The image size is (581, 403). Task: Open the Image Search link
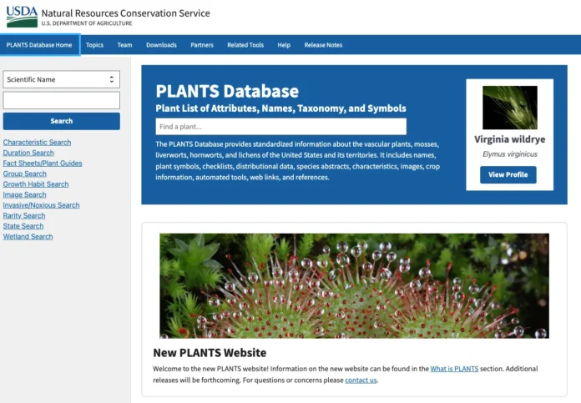click(25, 194)
